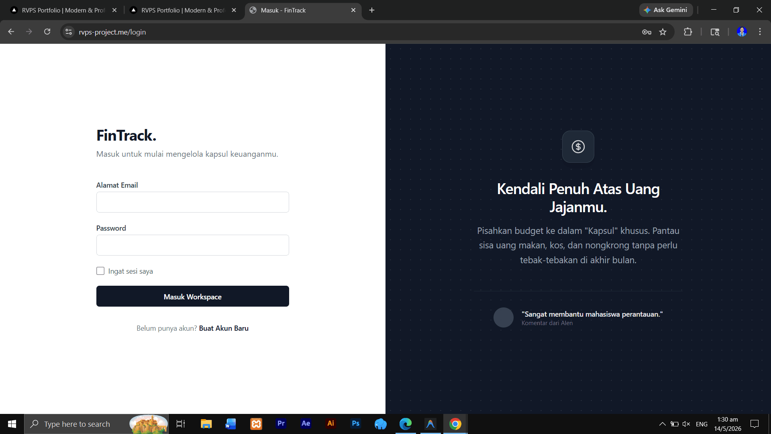Open the clock showing 1:30 am

pos(728,424)
